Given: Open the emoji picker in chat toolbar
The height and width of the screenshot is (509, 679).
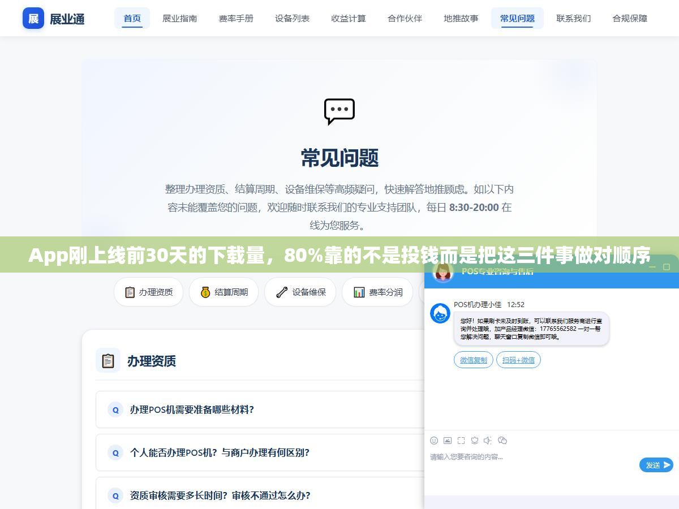Looking at the screenshot, I should click(434, 441).
